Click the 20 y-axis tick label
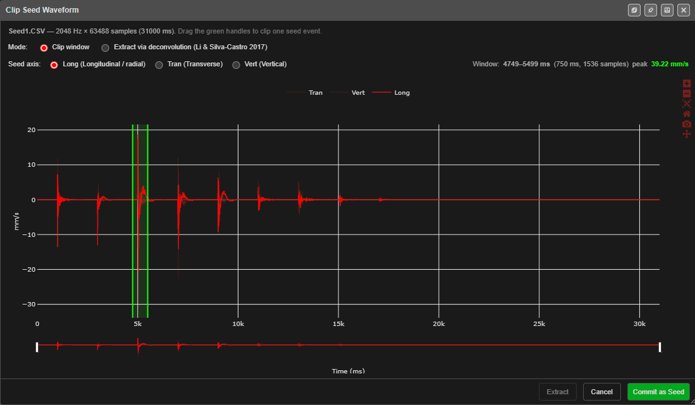Viewport: 695px width, 405px height. [32, 130]
